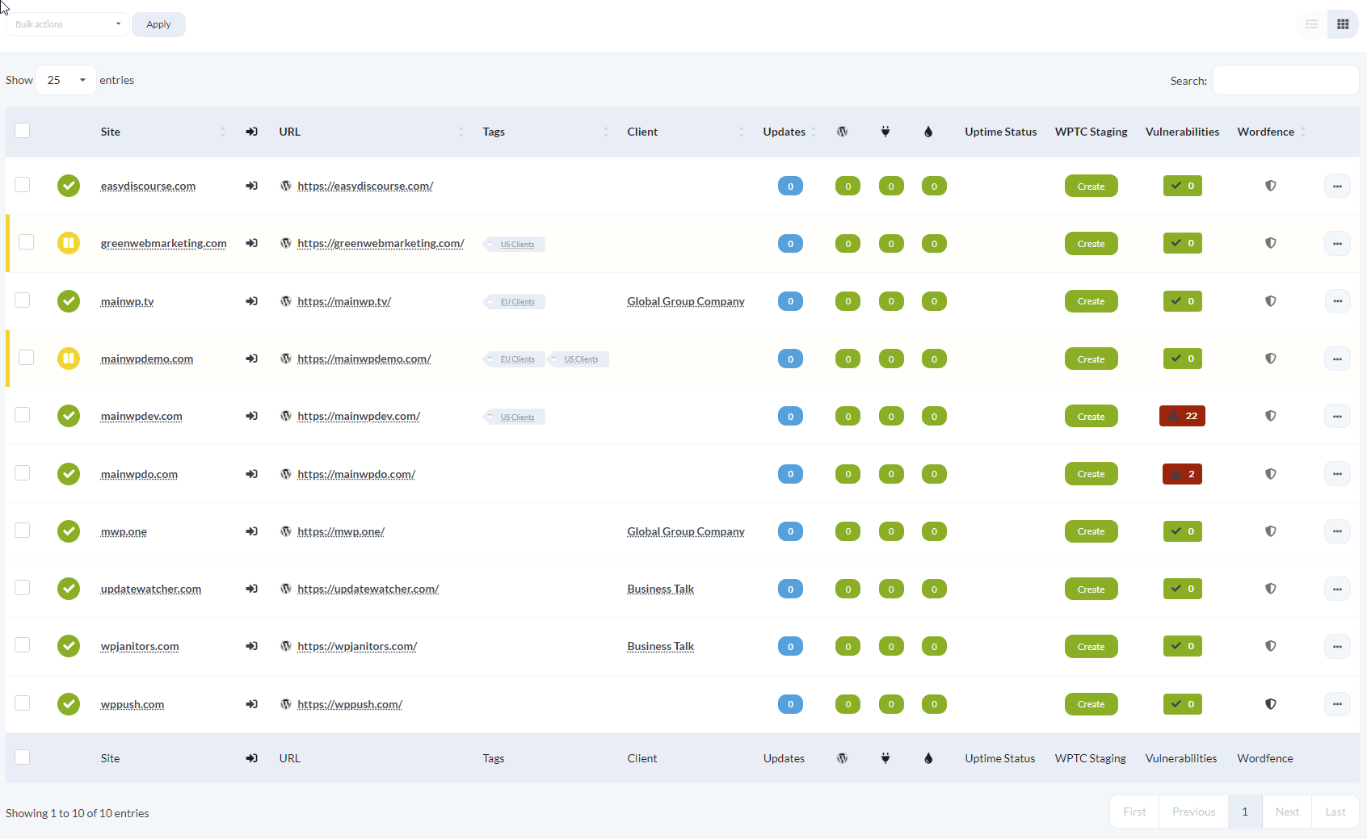Check the mwp.one row checkbox
This screenshot has width=1367, height=839.
pos(23,531)
